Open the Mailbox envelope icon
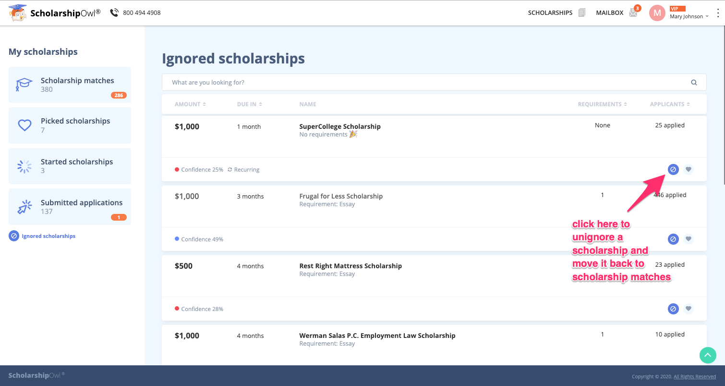 [633, 13]
